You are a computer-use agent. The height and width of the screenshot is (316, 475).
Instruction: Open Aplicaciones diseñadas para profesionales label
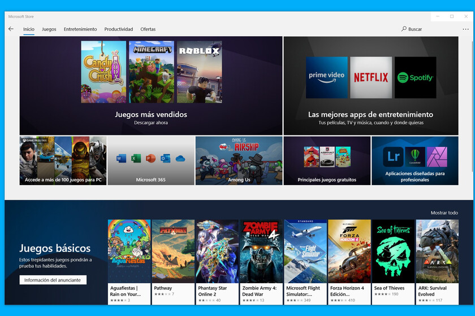(x=415, y=177)
